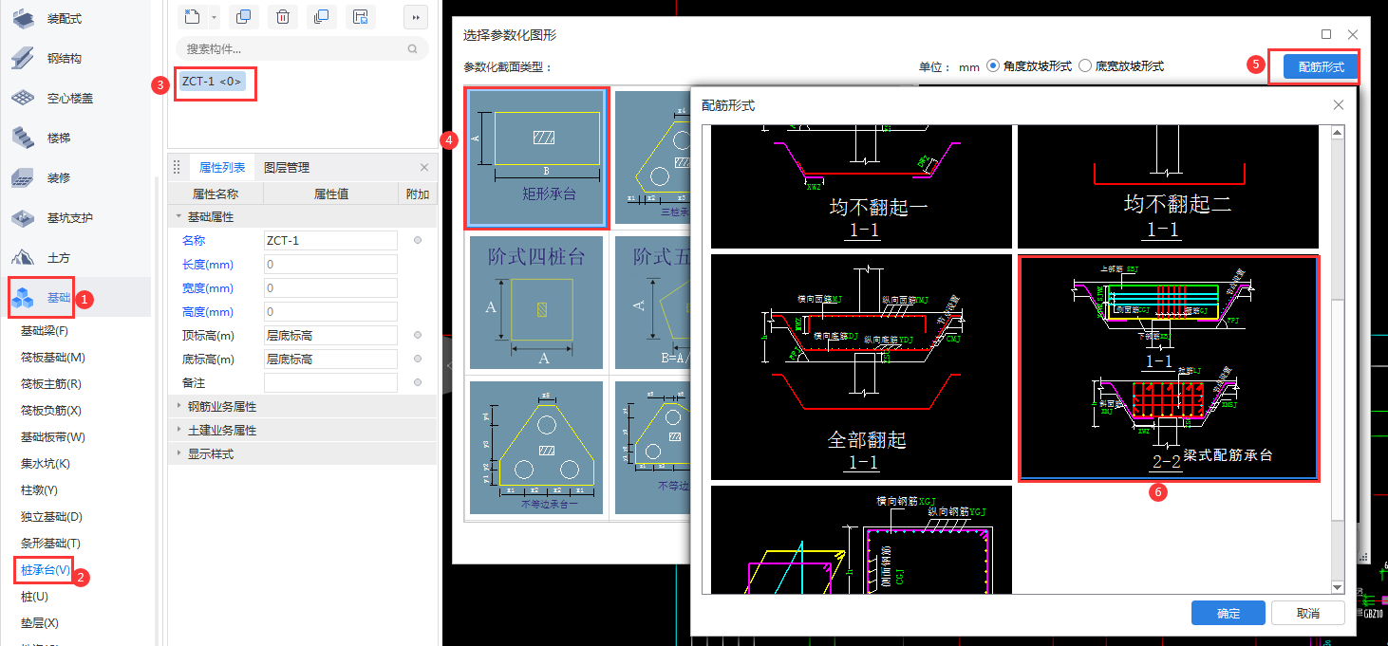1388x646 pixels.
Task: Switch to the 图层管理 tab
Action: (x=287, y=167)
